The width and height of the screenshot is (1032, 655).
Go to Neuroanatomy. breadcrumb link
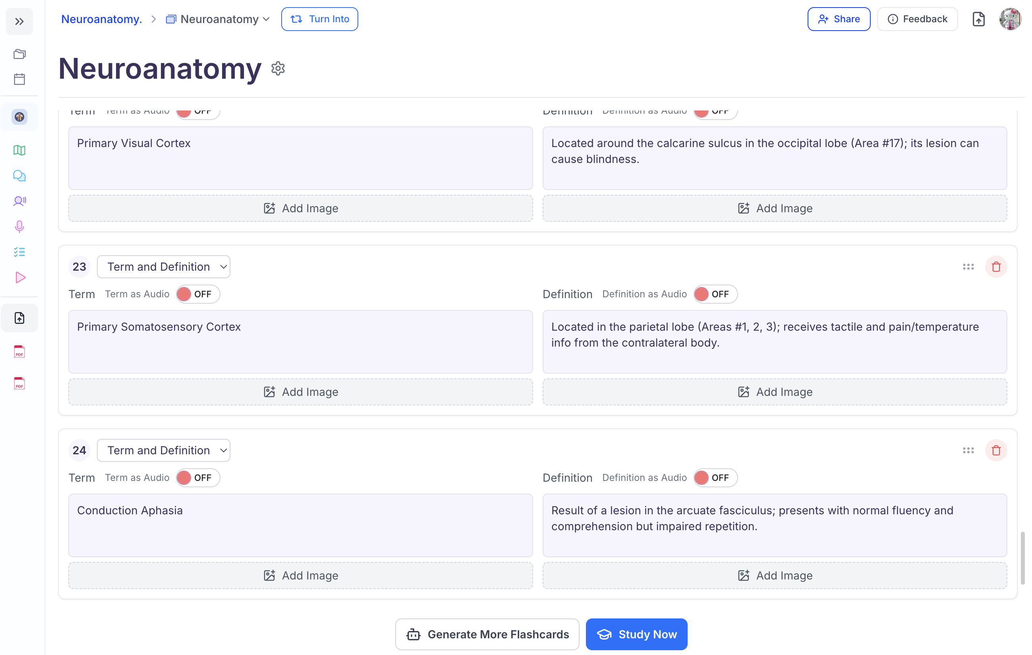click(102, 19)
